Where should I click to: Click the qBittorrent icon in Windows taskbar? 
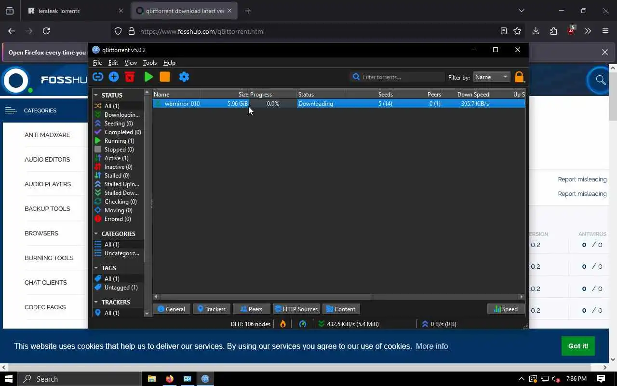pyautogui.click(x=205, y=379)
